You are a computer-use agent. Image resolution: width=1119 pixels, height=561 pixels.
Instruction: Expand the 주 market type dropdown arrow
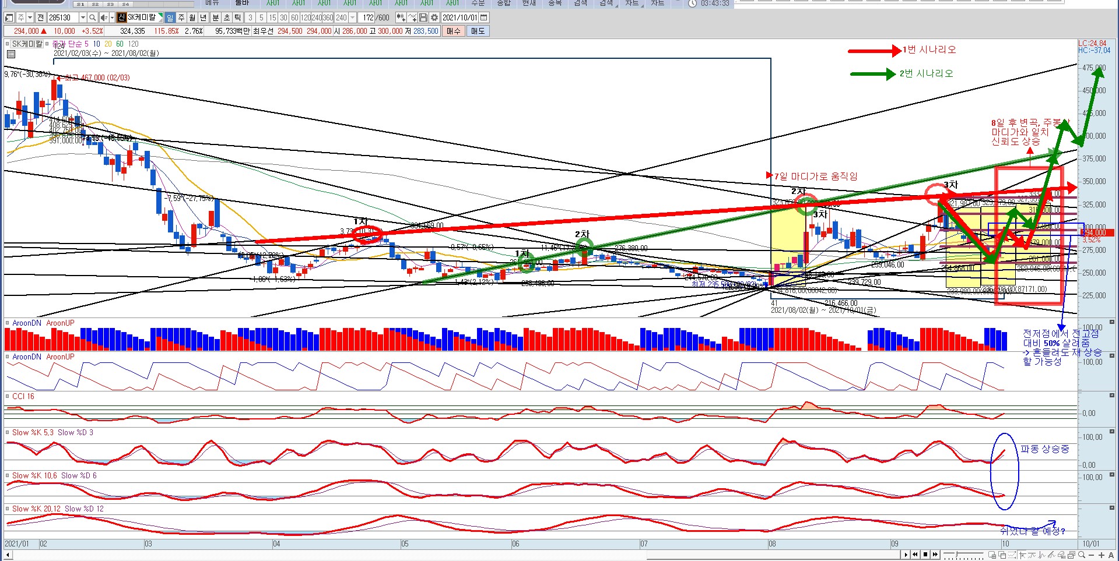click(29, 17)
